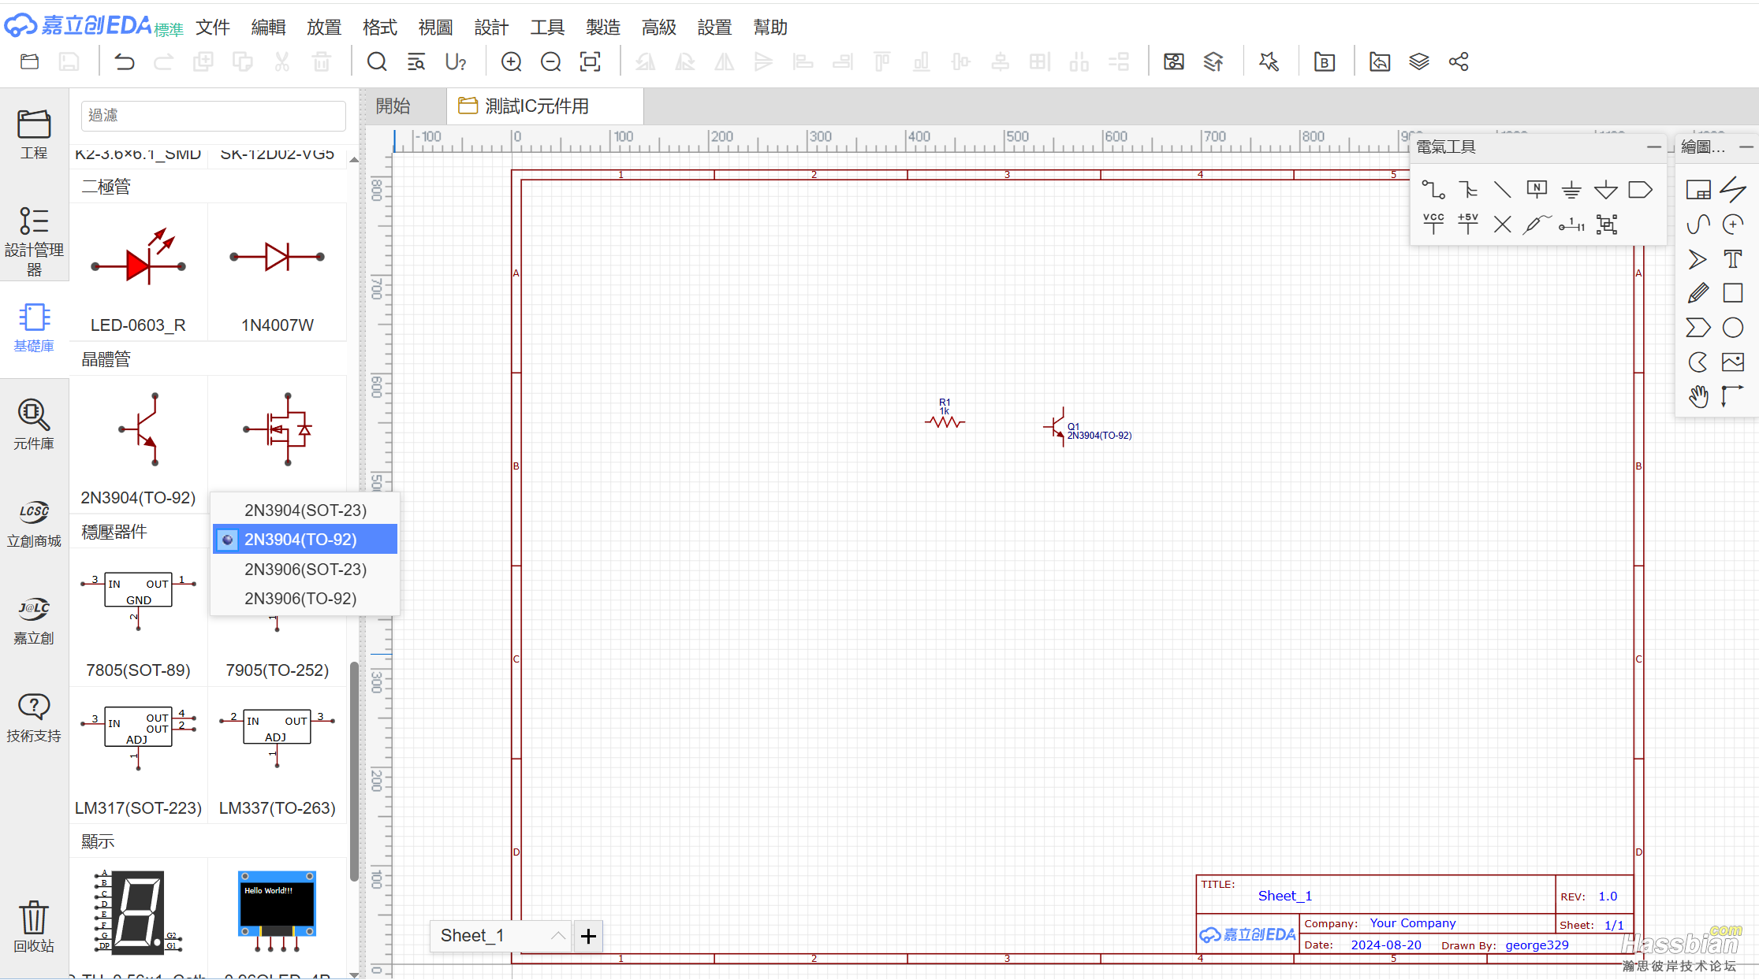Select the Pan hand tool
This screenshot has height=980, width=1759.
[x=1698, y=396]
